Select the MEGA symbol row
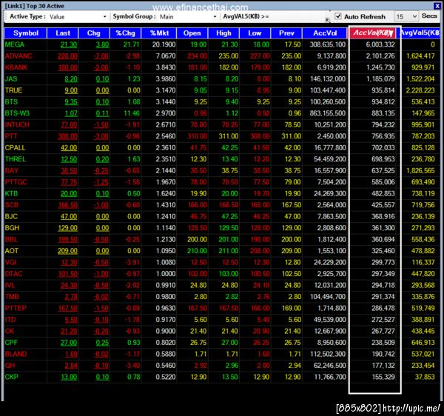The image size is (444, 416). [222, 44]
